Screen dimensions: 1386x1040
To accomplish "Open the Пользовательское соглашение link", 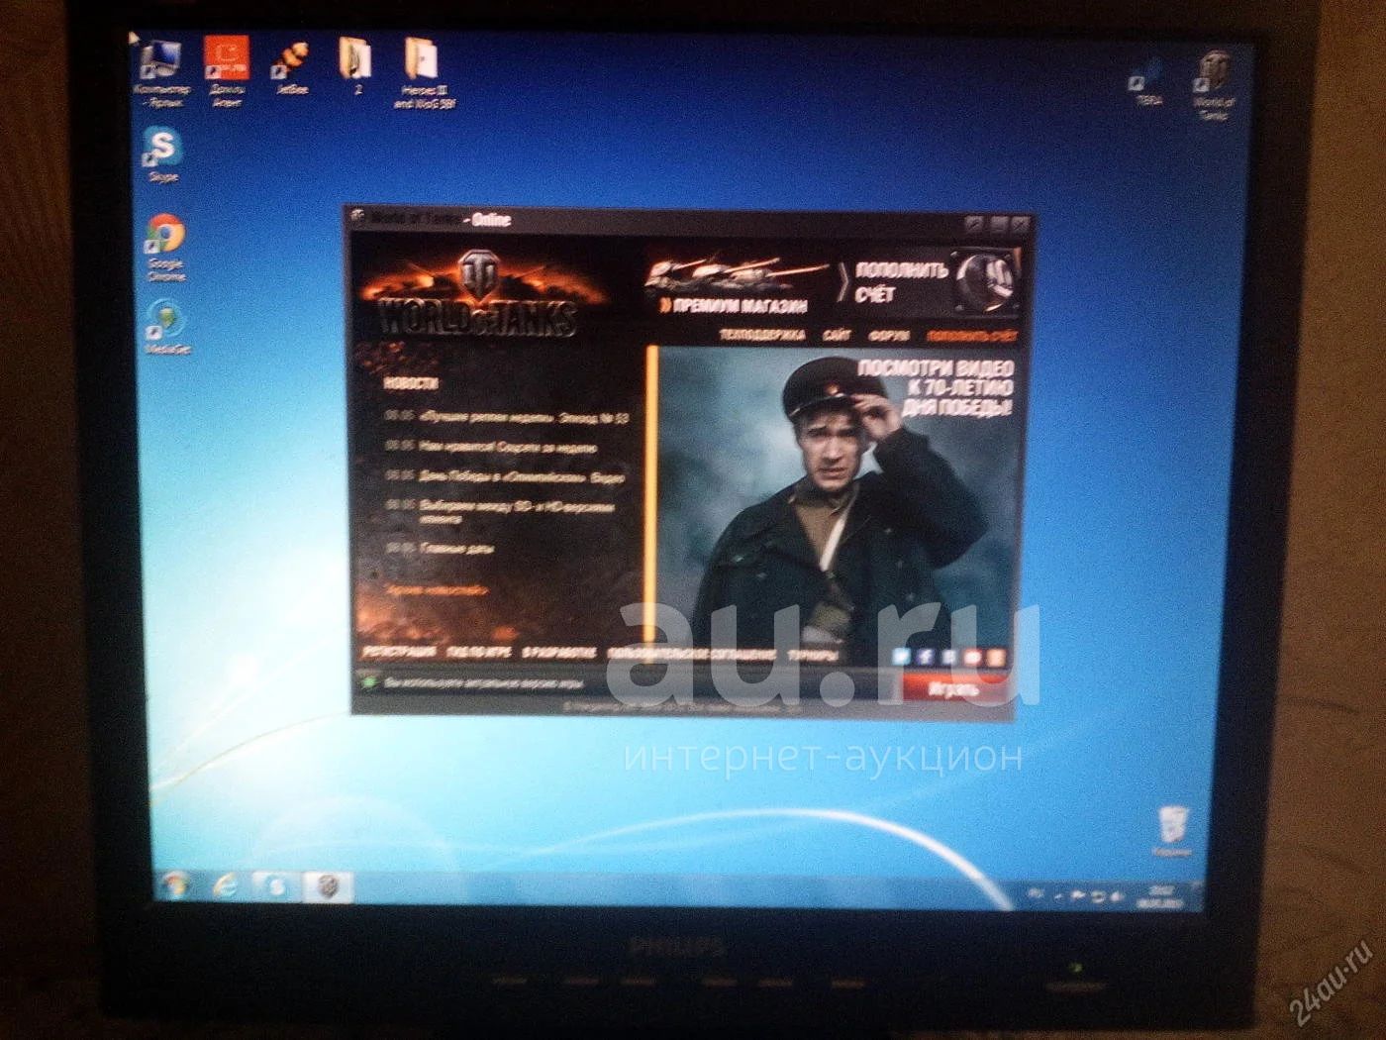I will (x=691, y=655).
